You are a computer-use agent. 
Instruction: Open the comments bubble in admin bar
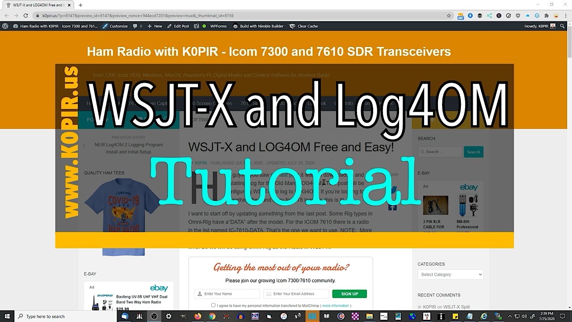point(137,26)
